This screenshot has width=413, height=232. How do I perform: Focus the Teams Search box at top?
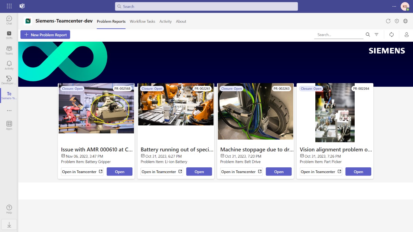[x=206, y=6]
